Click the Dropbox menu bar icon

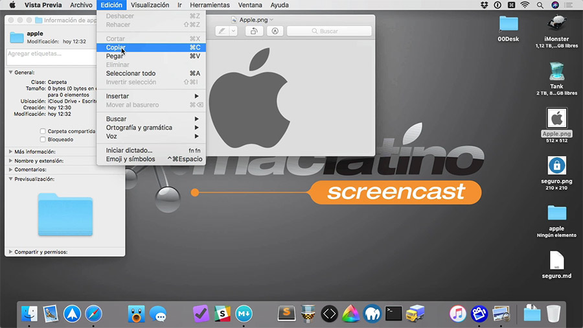coord(484,5)
